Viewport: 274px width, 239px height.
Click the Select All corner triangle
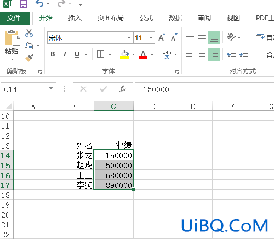click(x=9, y=106)
